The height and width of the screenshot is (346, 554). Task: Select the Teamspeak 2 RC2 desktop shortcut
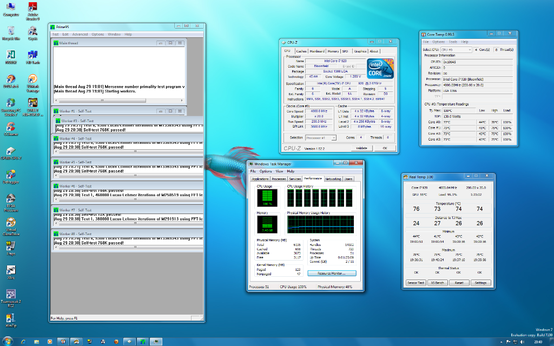(x=11, y=298)
